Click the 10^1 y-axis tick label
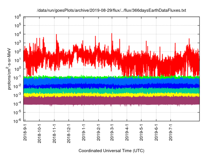Image resolution: width=220 pixels, height=154 pixels. [x=18, y=60]
